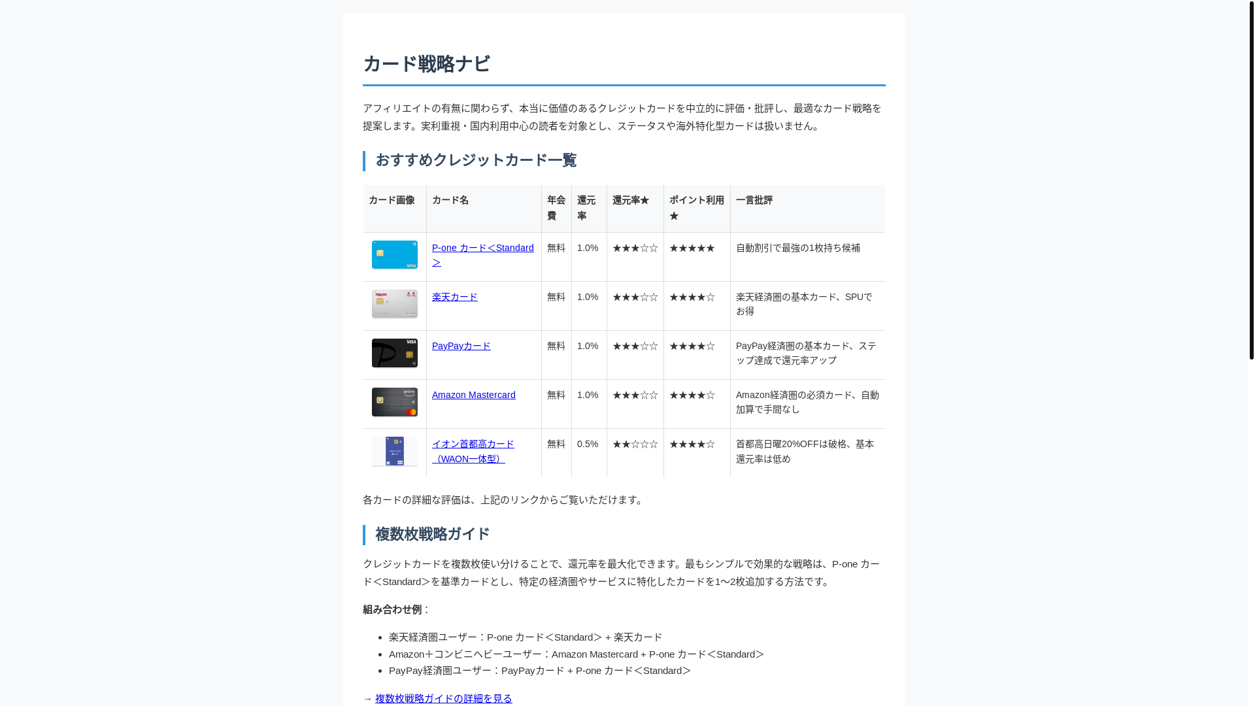Click the five-star ★★★★★ point rating
Screen dimensions: 1255x706
pyautogui.click(x=692, y=248)
